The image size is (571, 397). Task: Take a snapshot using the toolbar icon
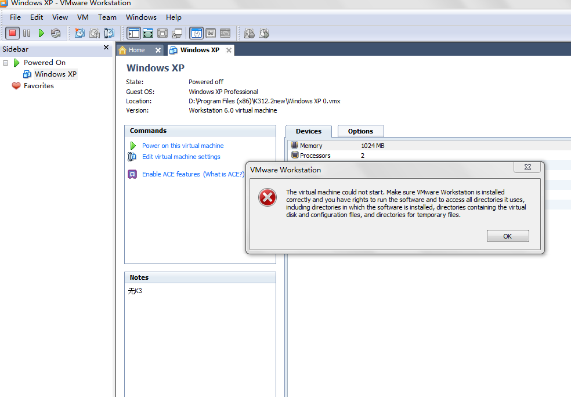tap(79, 33)
